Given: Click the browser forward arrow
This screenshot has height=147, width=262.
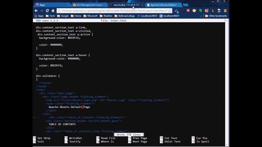Looking at the screenshot, I should 42,11.
